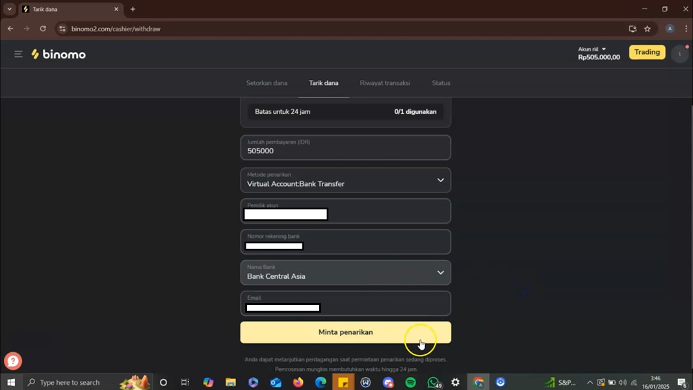The width and height of the screenshot is (693, 390).
Task: Open Spotify from the taskbar
Action: (x=411, y=382)
